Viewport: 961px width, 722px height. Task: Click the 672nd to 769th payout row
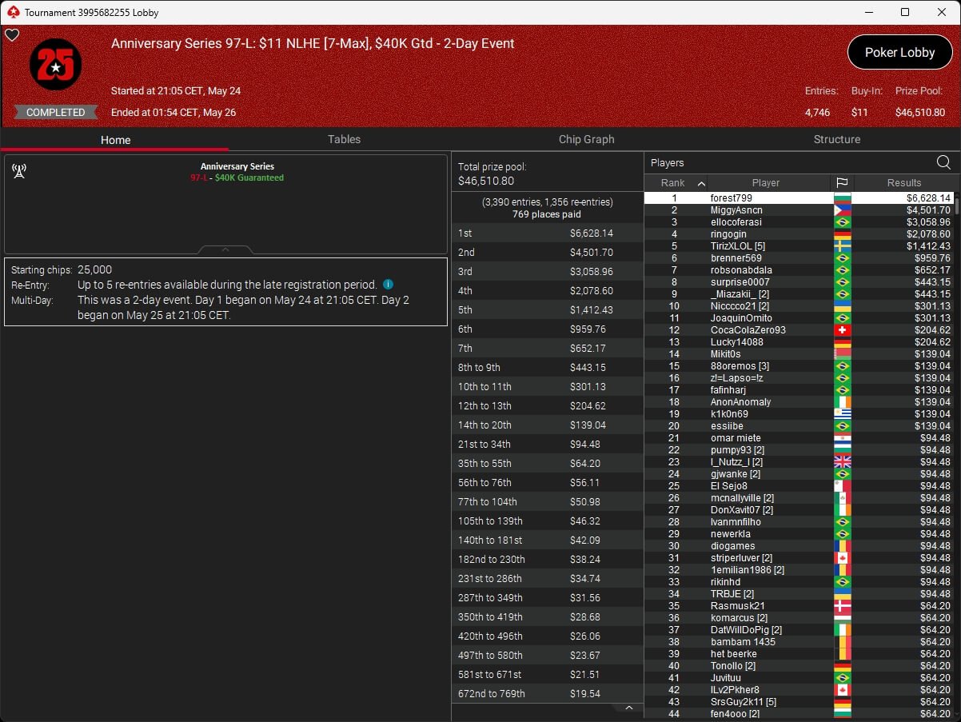pyautogui.click(x=548, y=694)
